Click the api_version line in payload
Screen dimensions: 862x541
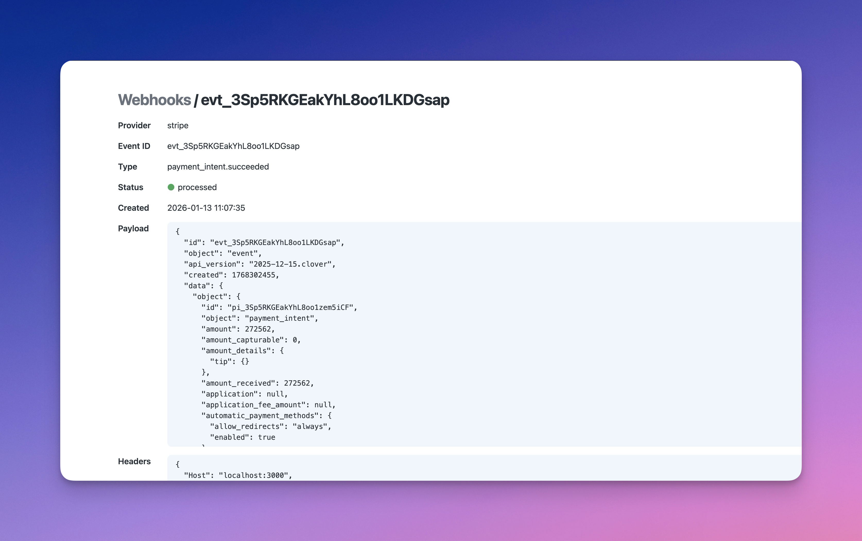(260, 264)
